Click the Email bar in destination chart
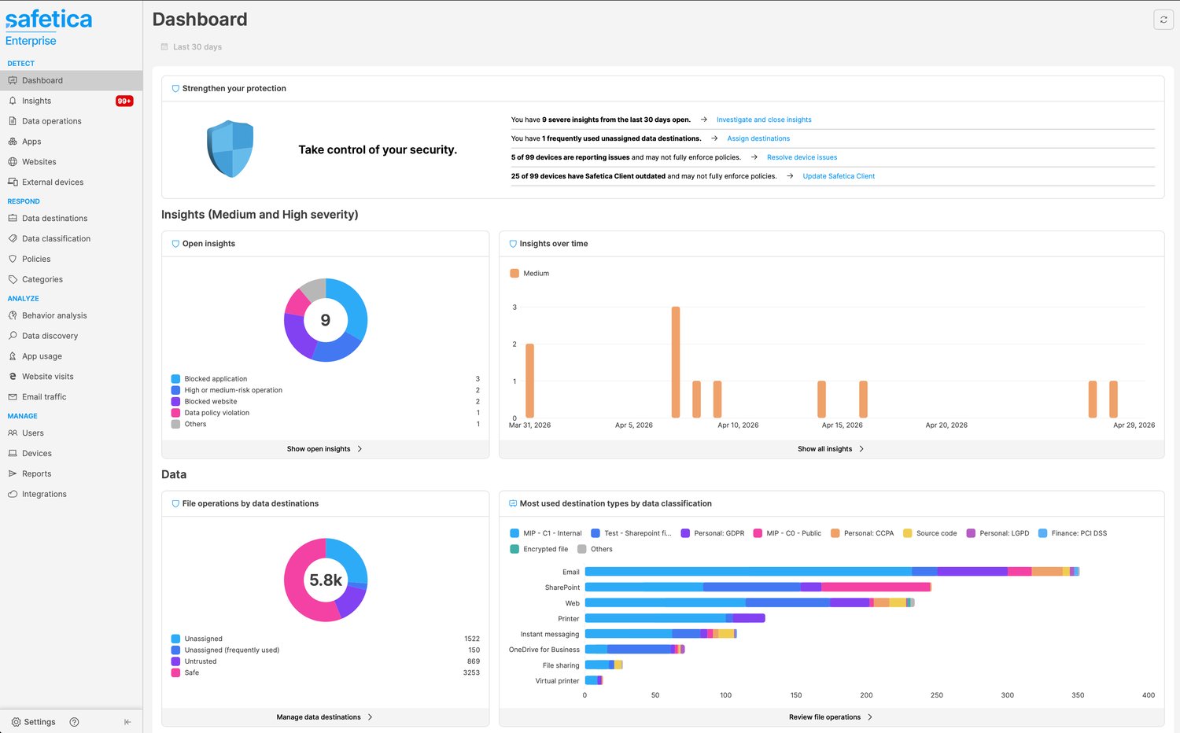 (832, 572)
